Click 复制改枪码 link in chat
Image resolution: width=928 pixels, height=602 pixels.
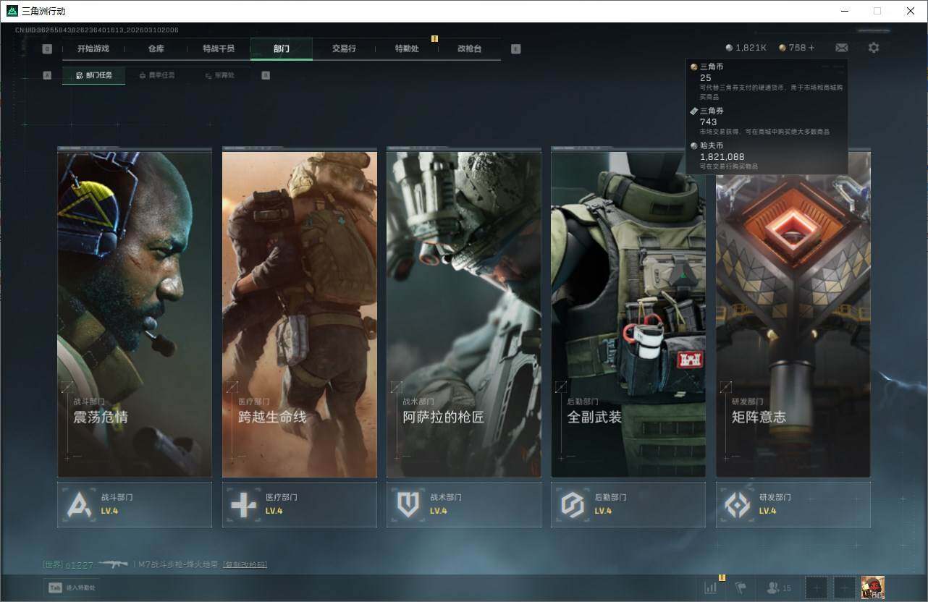tap(245, 564)
